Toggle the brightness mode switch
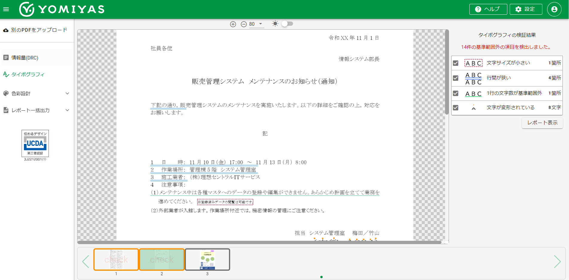 [287, 24]
